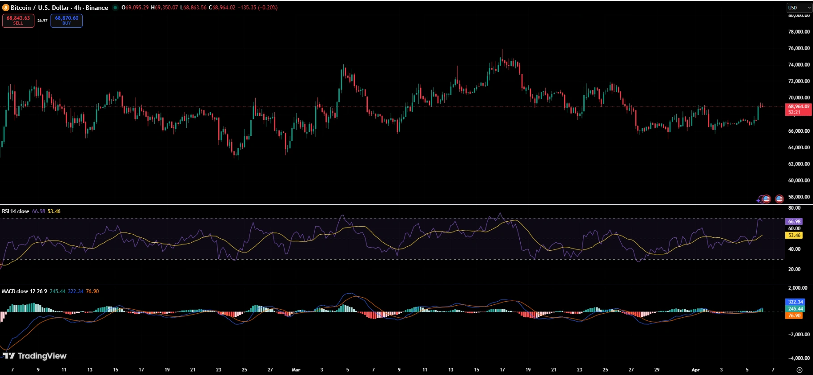Click the Apr label on time axis
The image size is (813, 375).
tap(695, 370)
